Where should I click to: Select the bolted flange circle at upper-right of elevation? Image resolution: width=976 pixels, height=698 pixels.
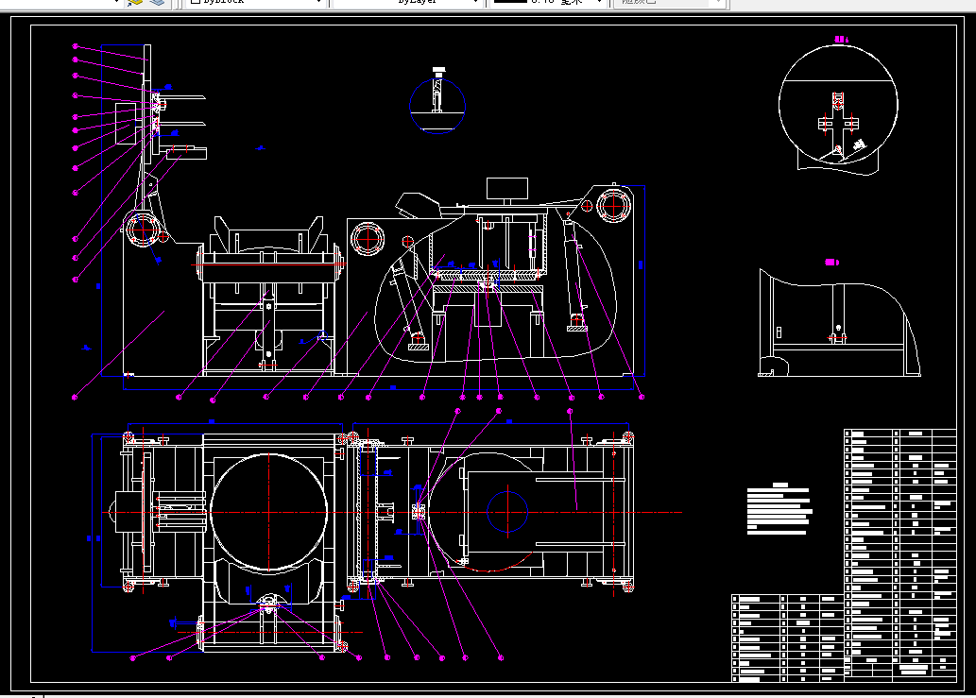click(614, 205)
